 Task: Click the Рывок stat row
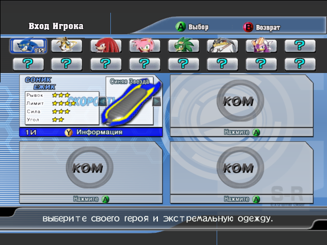click(x=49, y=95)
